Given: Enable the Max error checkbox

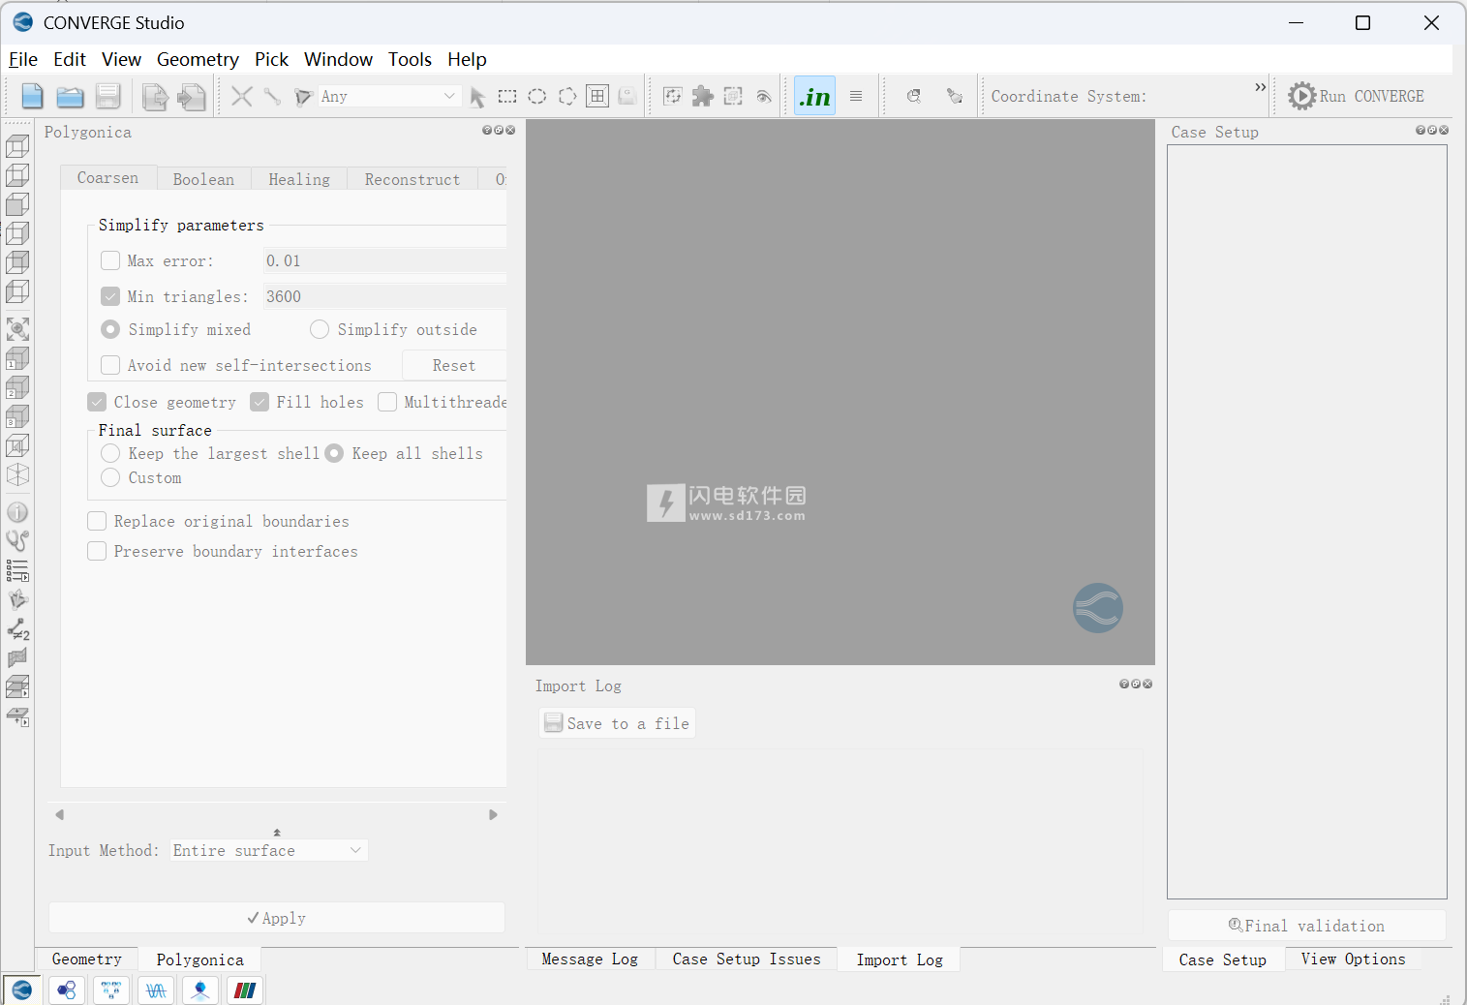Looking at the screenshot, I should click(110, 260).
